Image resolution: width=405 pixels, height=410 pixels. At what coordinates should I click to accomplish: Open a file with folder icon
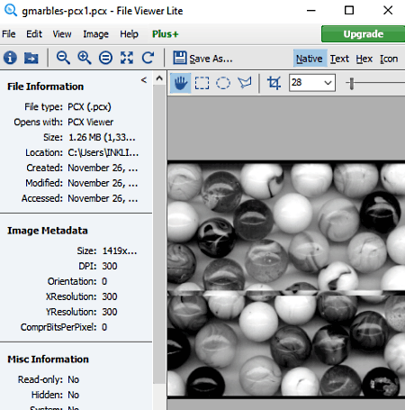point(31,58)
